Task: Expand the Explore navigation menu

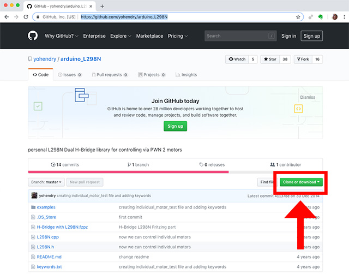Action: [x=121, y=36]
